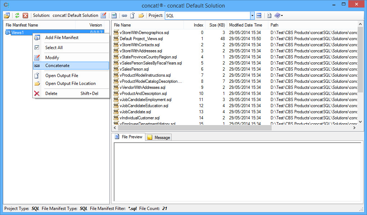
Task: Select the vStoreWithDemographics.sql file
Action: pos(144,33)
